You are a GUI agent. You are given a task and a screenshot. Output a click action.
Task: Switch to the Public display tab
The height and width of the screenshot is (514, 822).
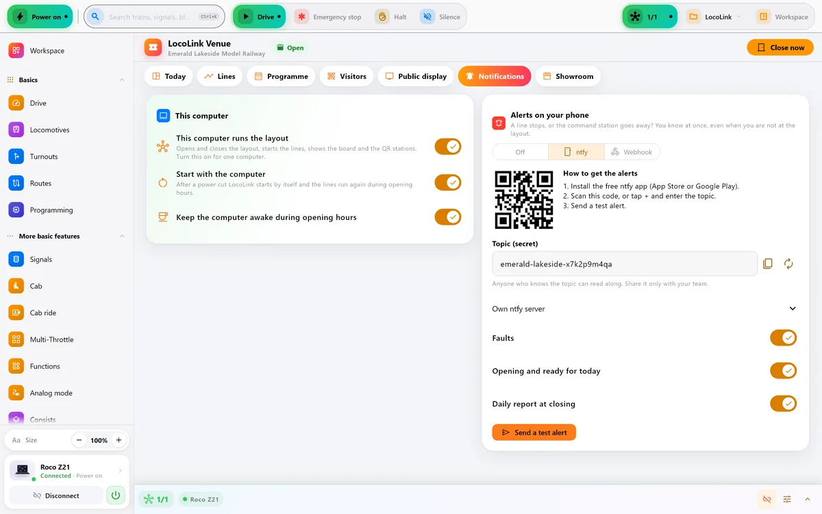(x=416, y=76)
